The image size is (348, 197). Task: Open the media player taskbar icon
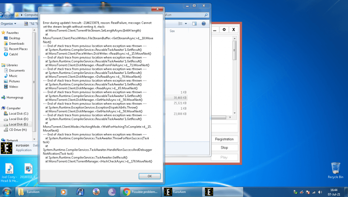coord(63,191)
